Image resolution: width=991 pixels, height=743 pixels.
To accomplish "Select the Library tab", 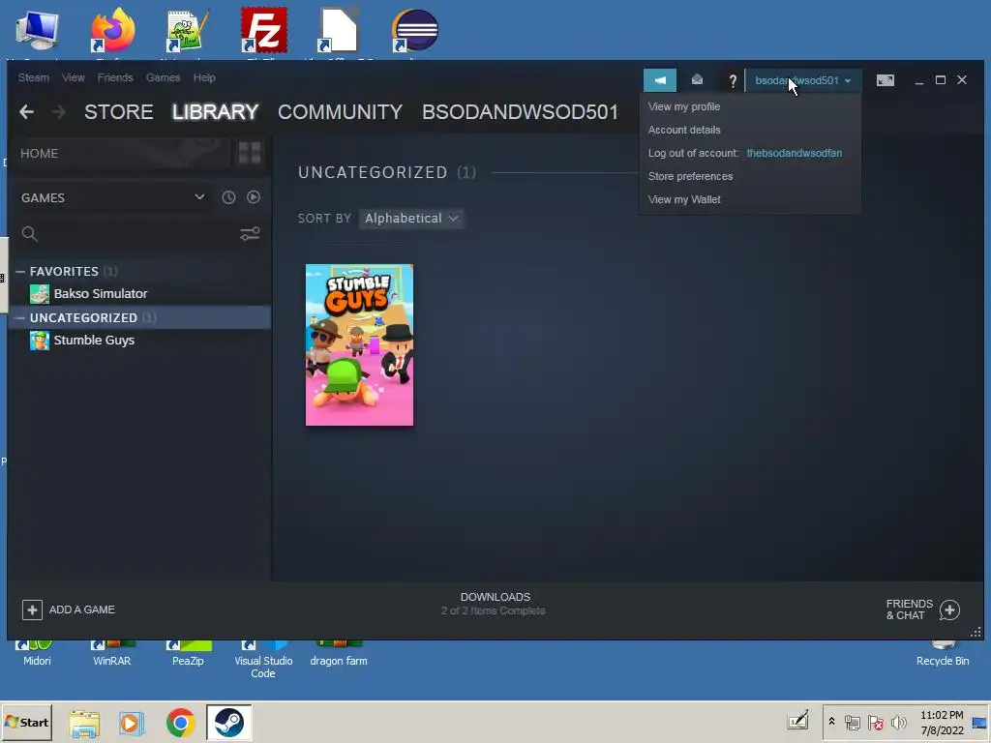I will coord(216,112).
